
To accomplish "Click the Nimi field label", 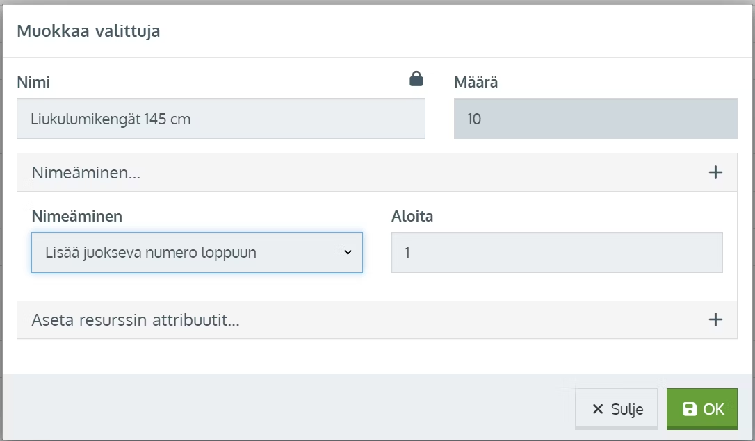I will click(33, 82).
